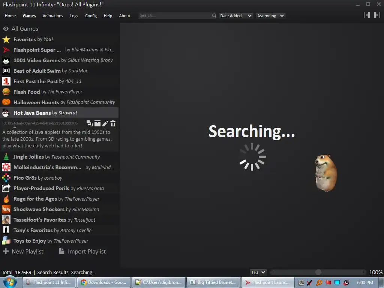The image size is (384, 288).
Task: Click the search magnifier icon
Action: pos(214,16)
